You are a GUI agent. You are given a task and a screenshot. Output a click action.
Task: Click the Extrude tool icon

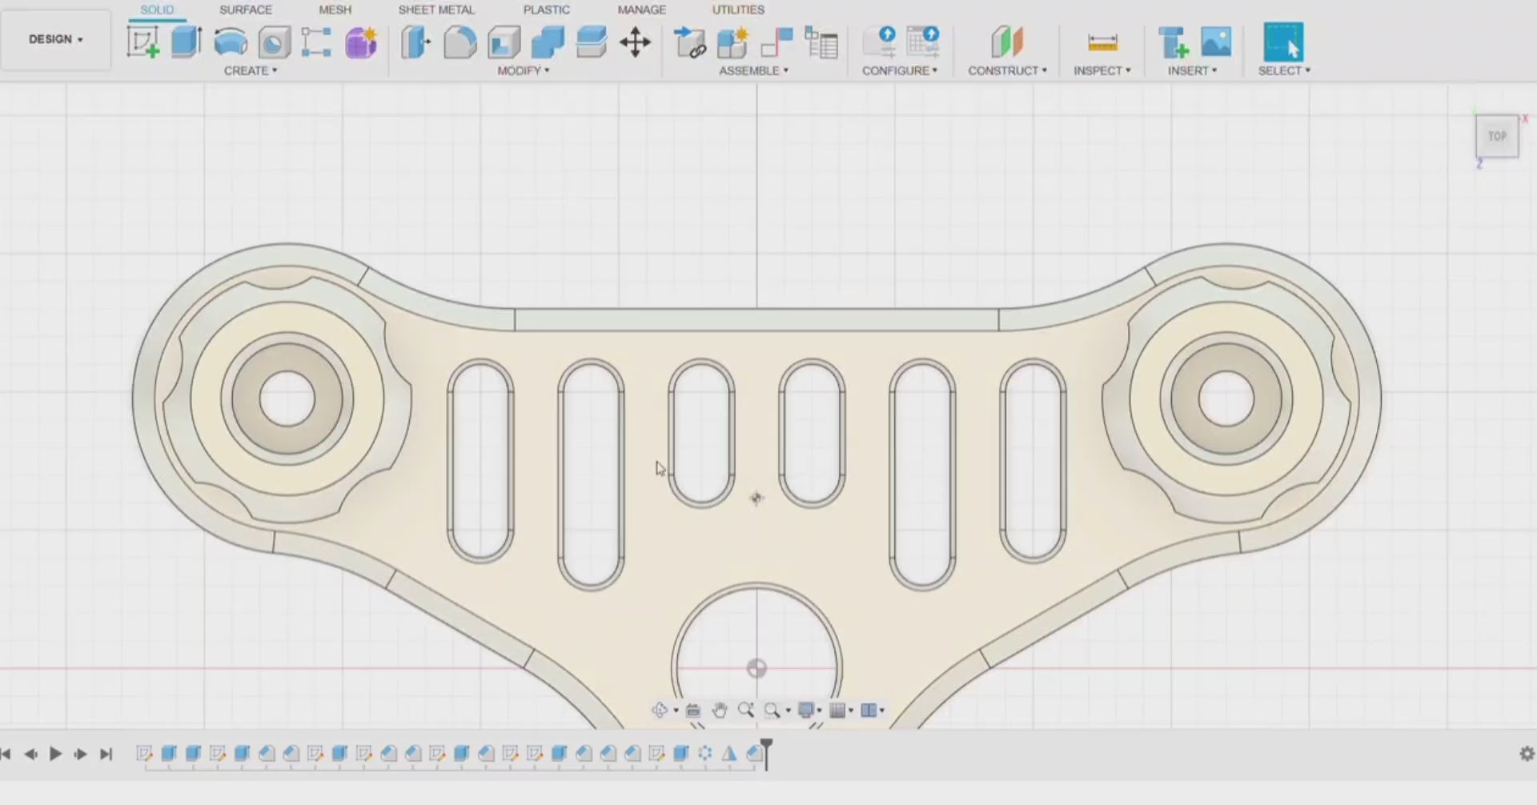coord(186,42)
